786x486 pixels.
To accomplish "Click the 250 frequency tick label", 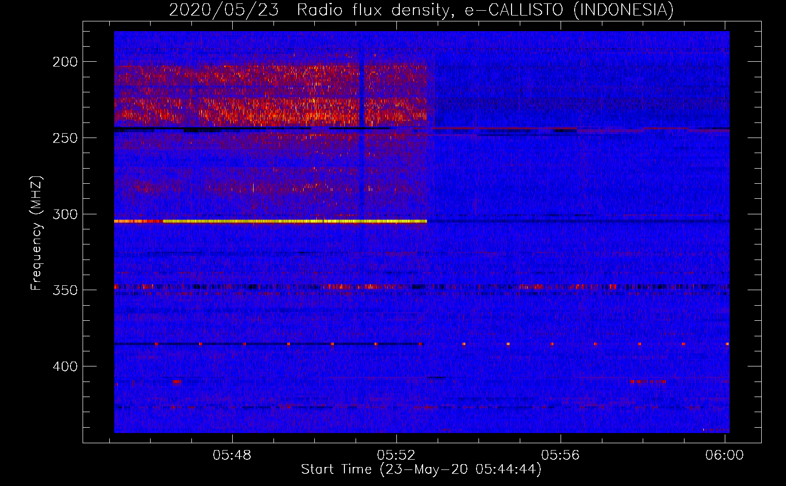I will pos(65,138).
